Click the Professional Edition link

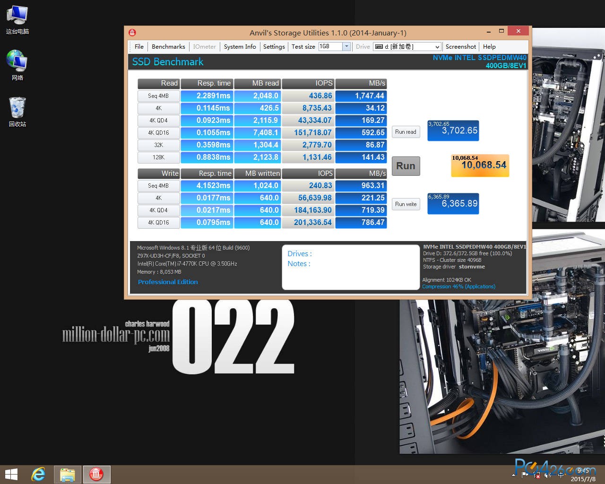(168, 282)
